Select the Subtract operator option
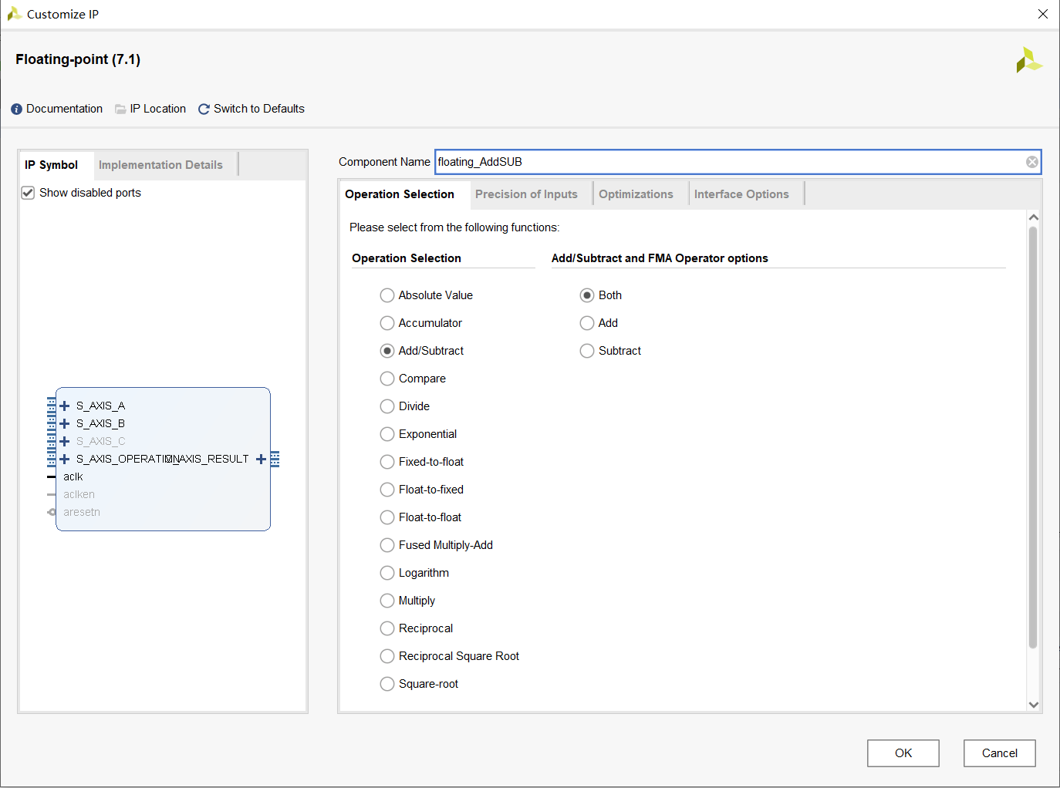Viewport: 1060px width, 788px height. click(x=587, y=351)
